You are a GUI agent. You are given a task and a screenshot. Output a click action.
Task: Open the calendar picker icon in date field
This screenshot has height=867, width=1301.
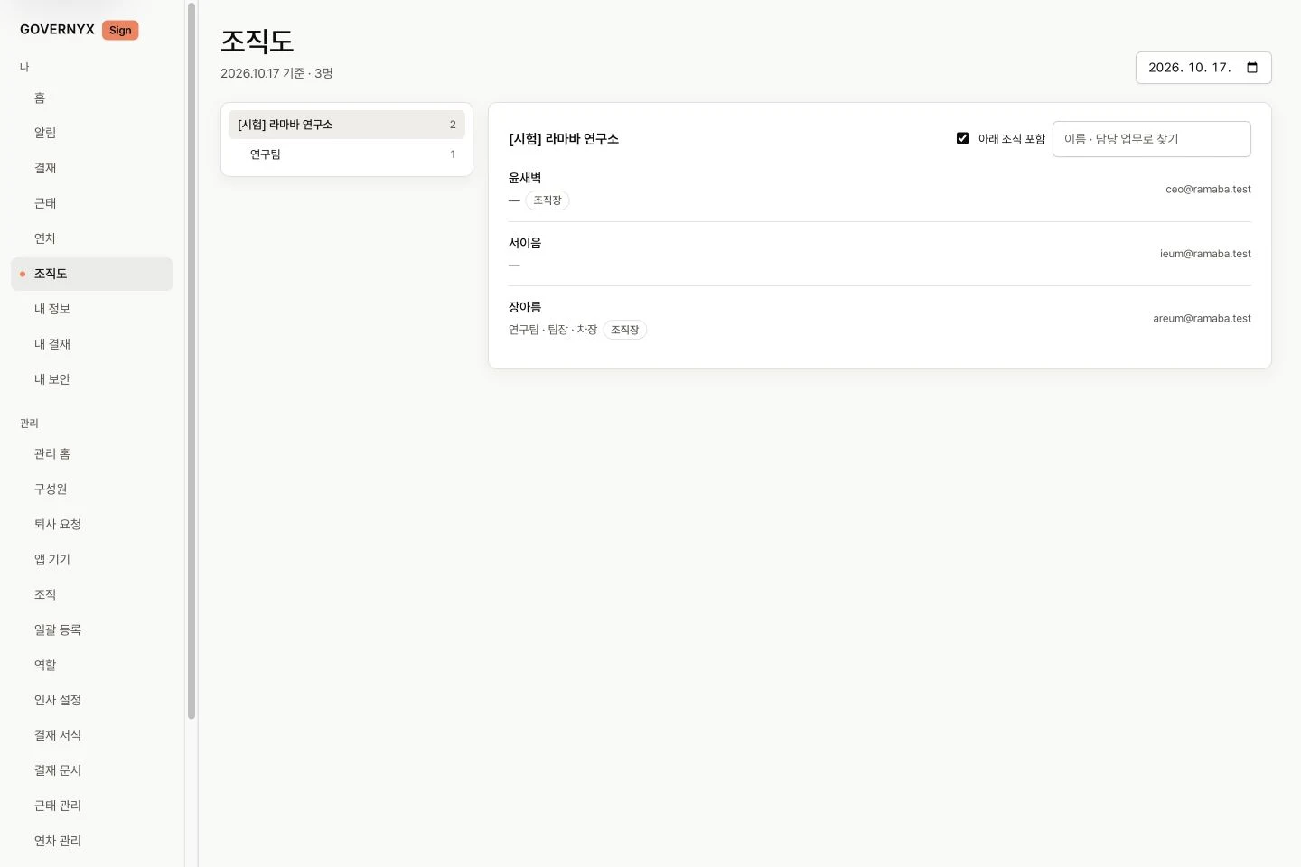click(1252, 68)
